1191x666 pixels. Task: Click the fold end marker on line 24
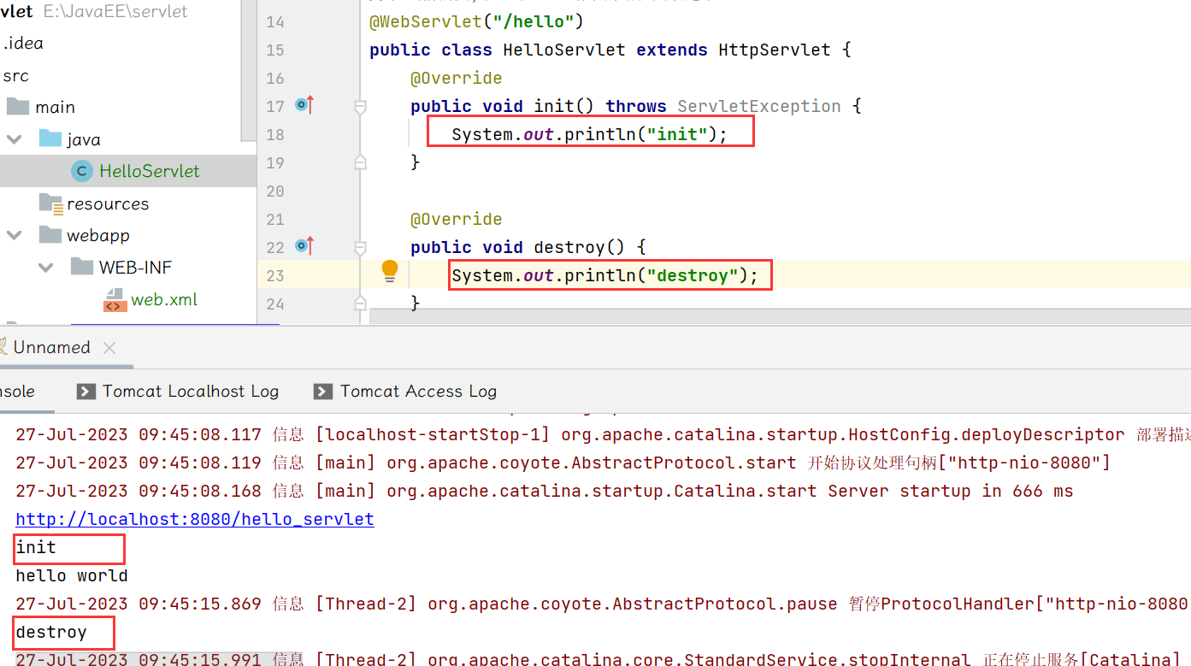360,303
